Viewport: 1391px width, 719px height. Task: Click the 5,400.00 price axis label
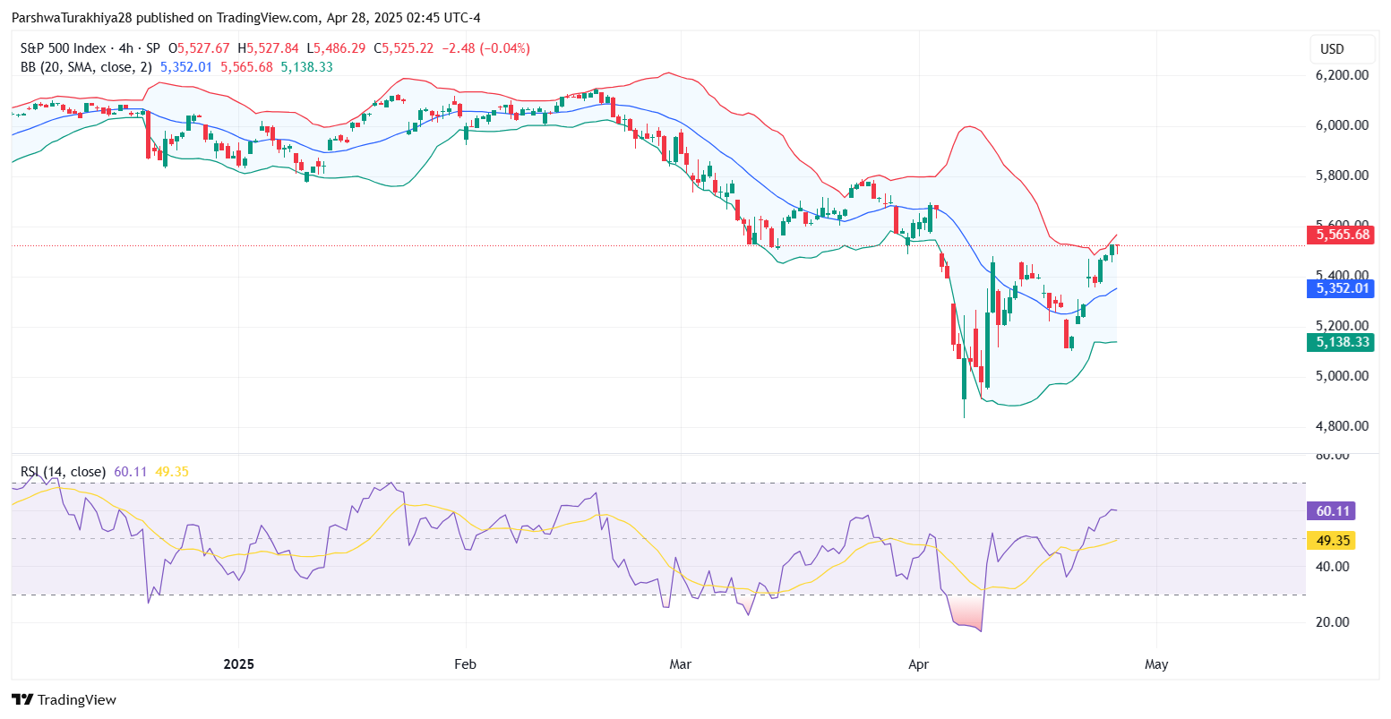pos(1341,276)
